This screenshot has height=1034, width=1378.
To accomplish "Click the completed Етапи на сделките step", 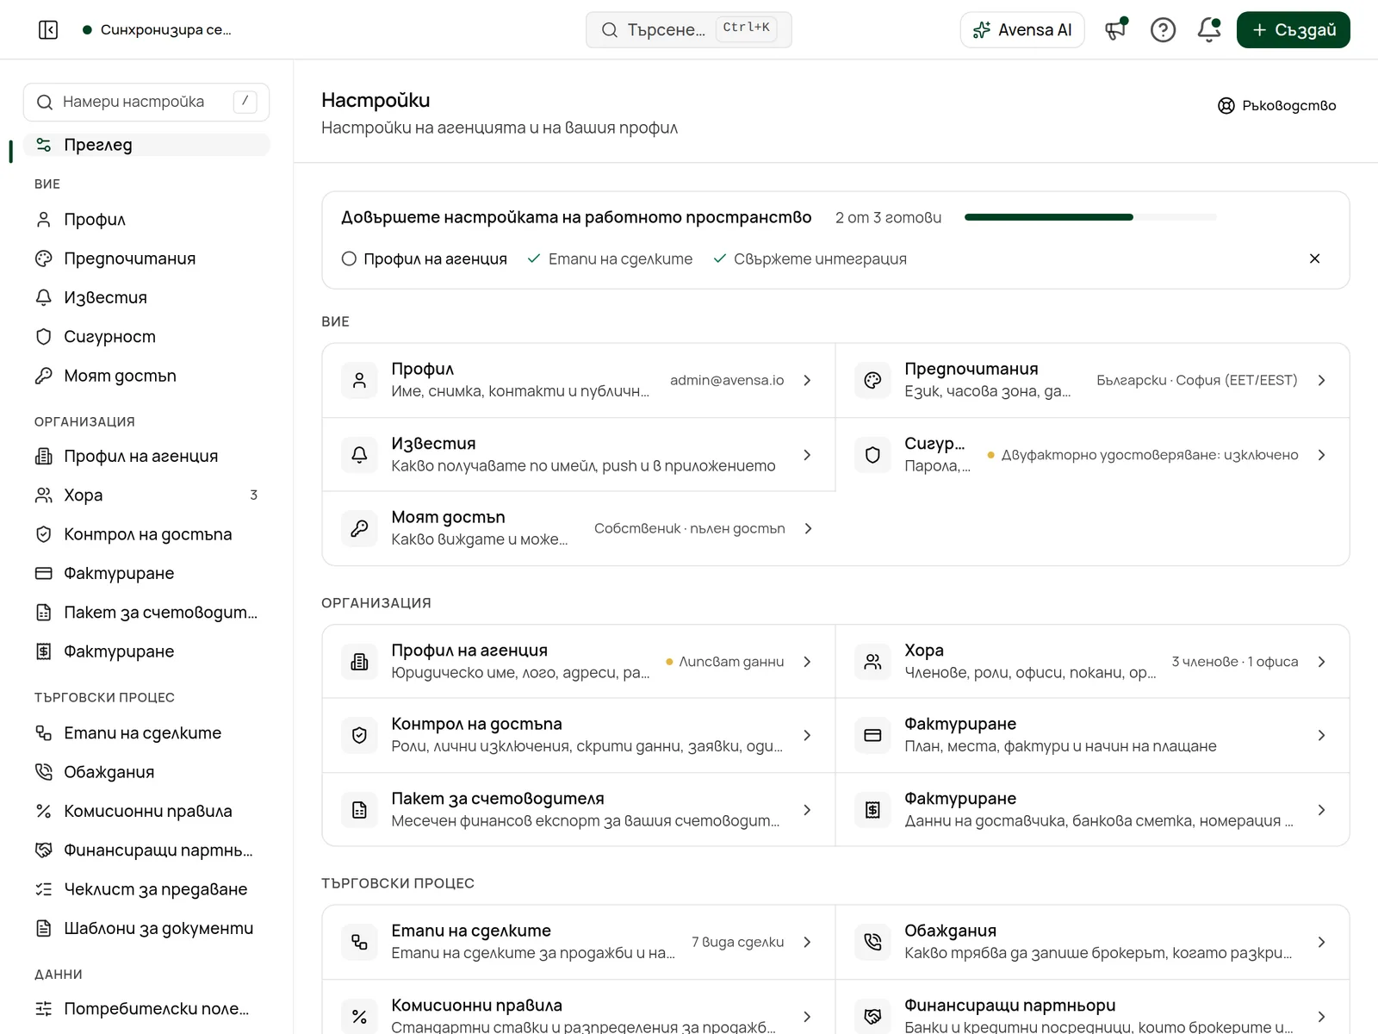I will pyautogui.click(x=610, y=258).
